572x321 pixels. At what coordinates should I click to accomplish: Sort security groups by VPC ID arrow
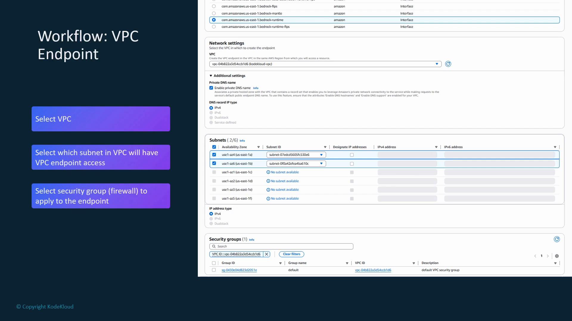pyautogui.click(x=414, y=263)
